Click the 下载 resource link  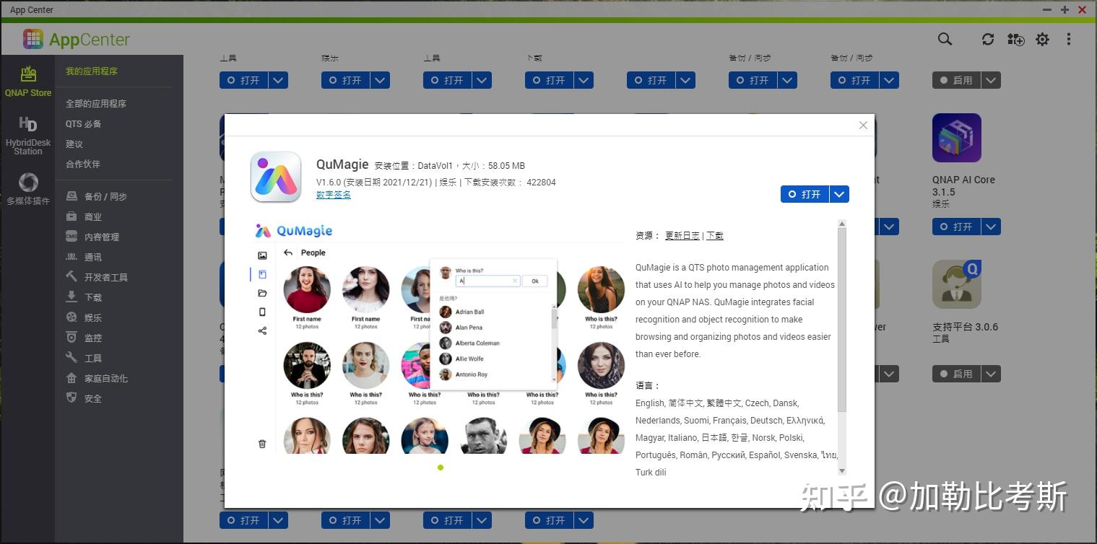[x=714, y=235]
